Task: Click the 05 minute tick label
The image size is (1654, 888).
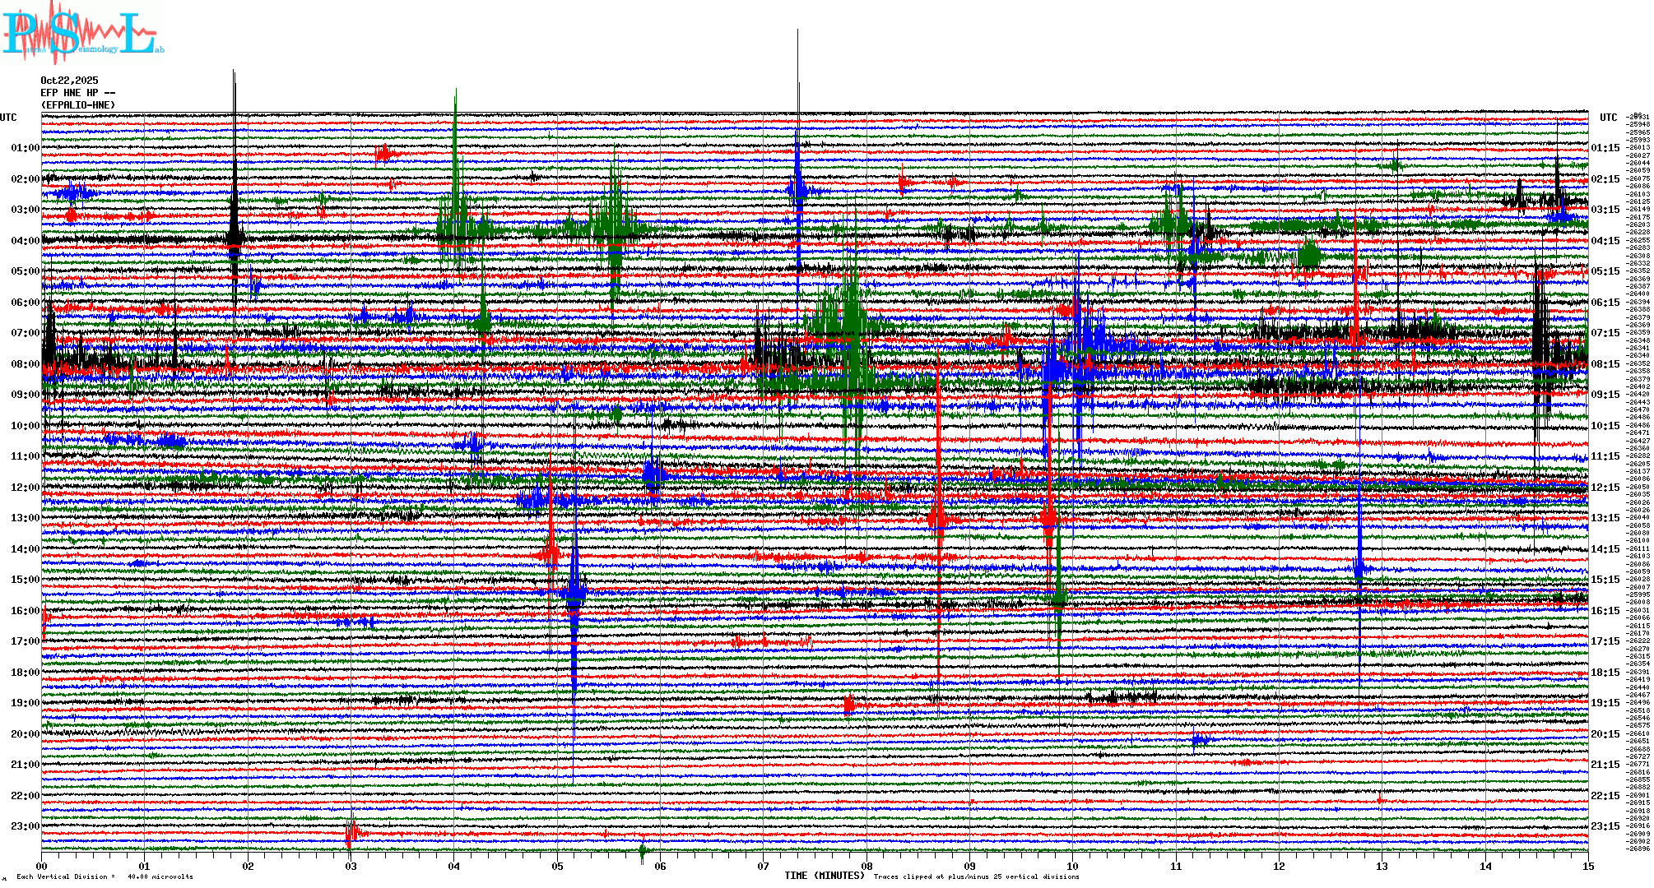Action: (x=557, y=866)
